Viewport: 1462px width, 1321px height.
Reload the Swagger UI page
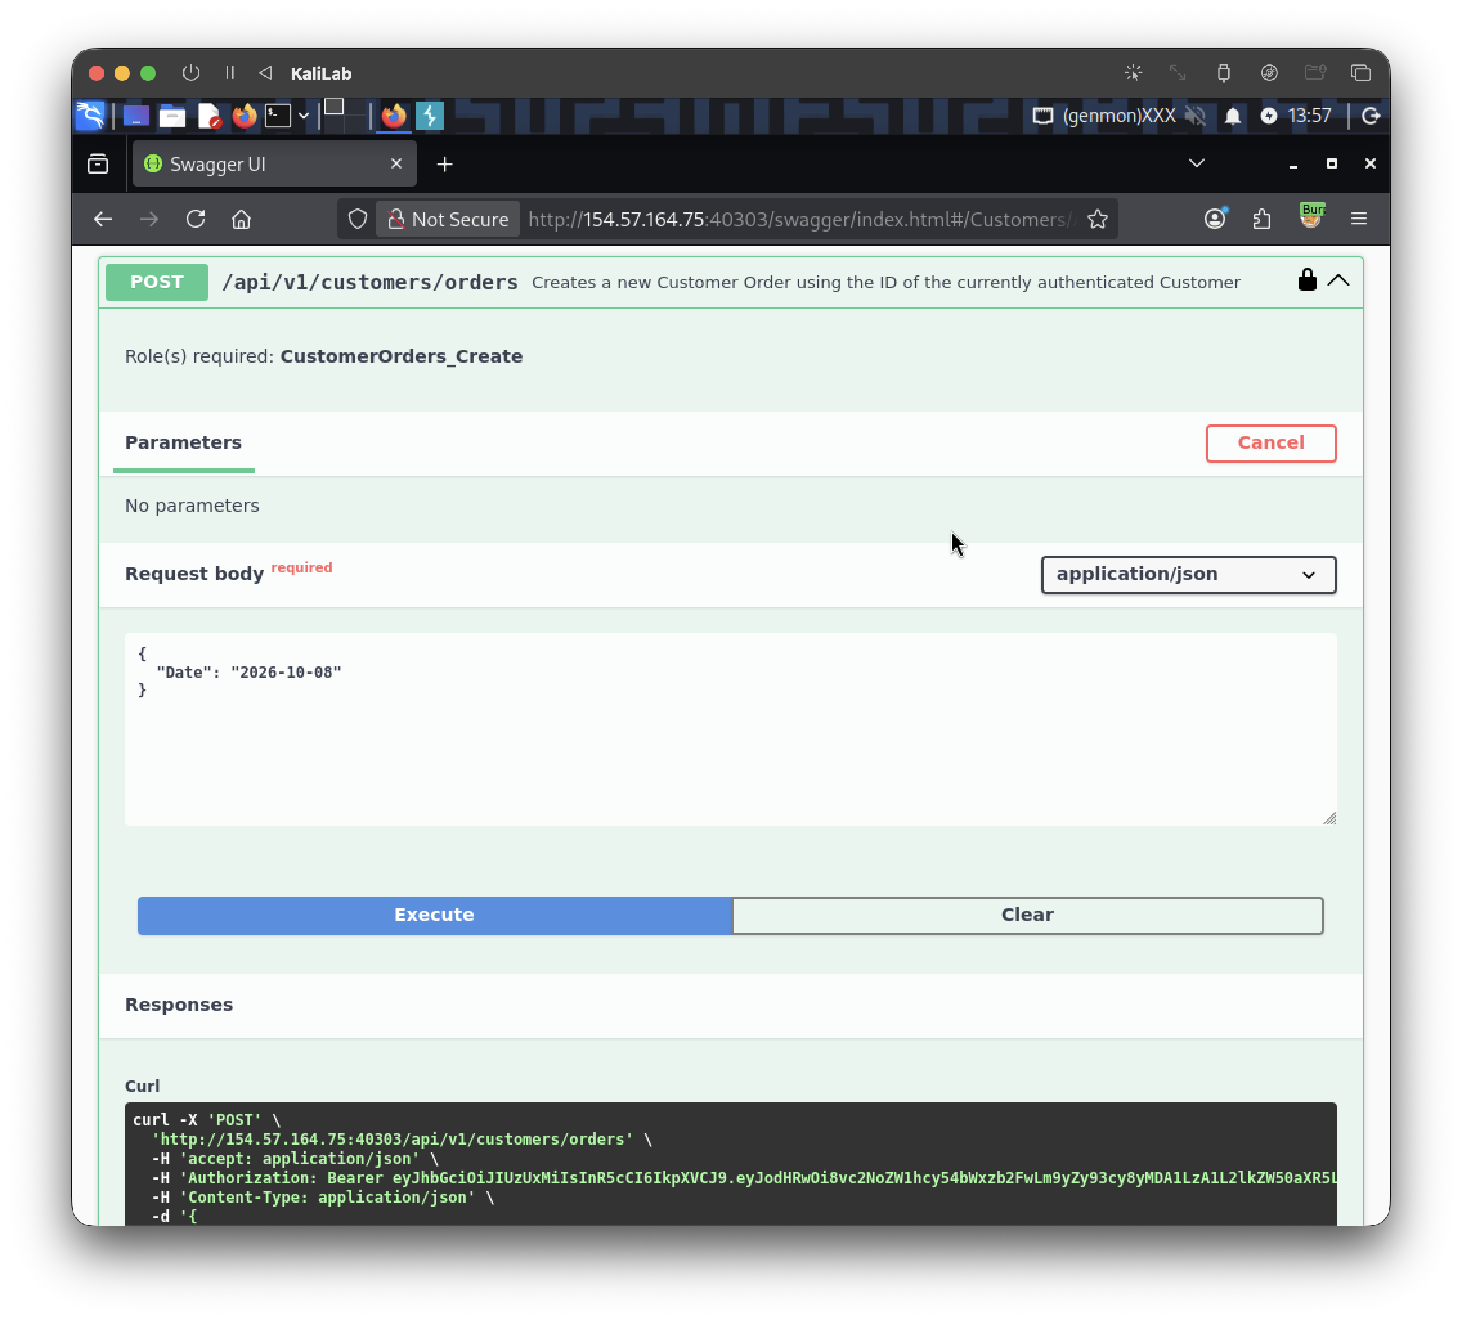tap(196, 219)
